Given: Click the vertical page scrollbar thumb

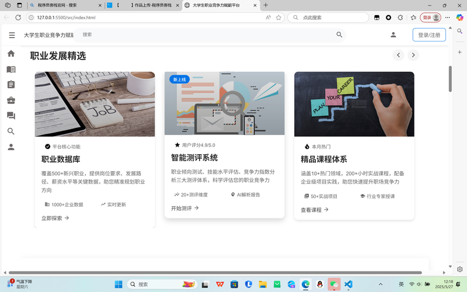Looking at the screenshot, I should 450,79.
